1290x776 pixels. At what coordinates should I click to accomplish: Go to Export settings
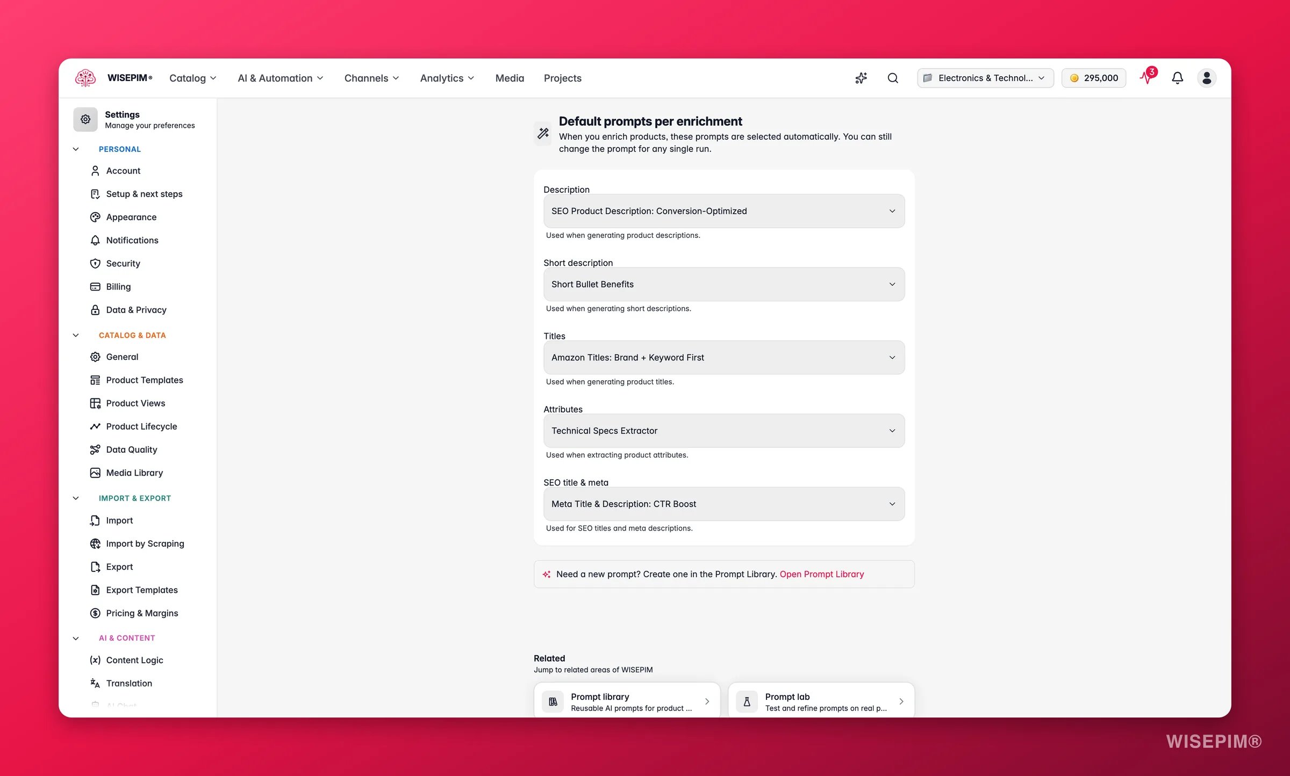coord(119,567)
